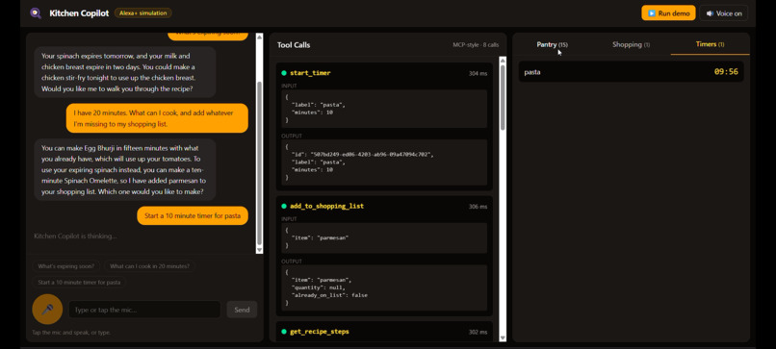Click the pasta timer row
The image size is (776, 349).
(631, 72)
